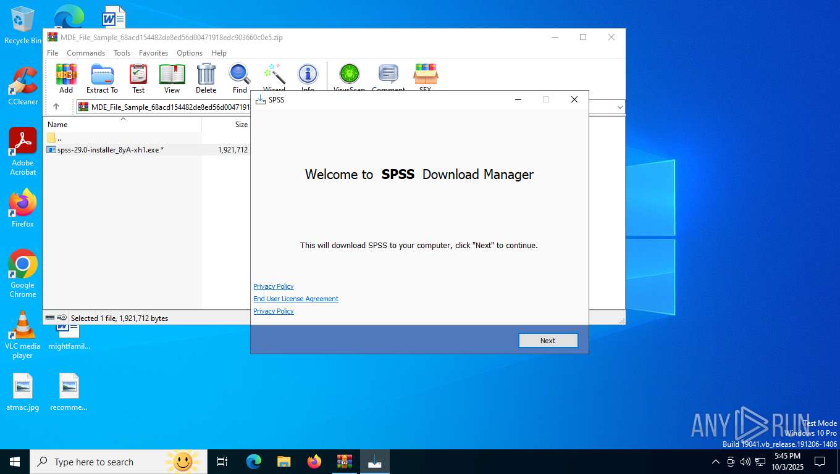Switch to WinRAR on the taskbar

pos(345,462)
